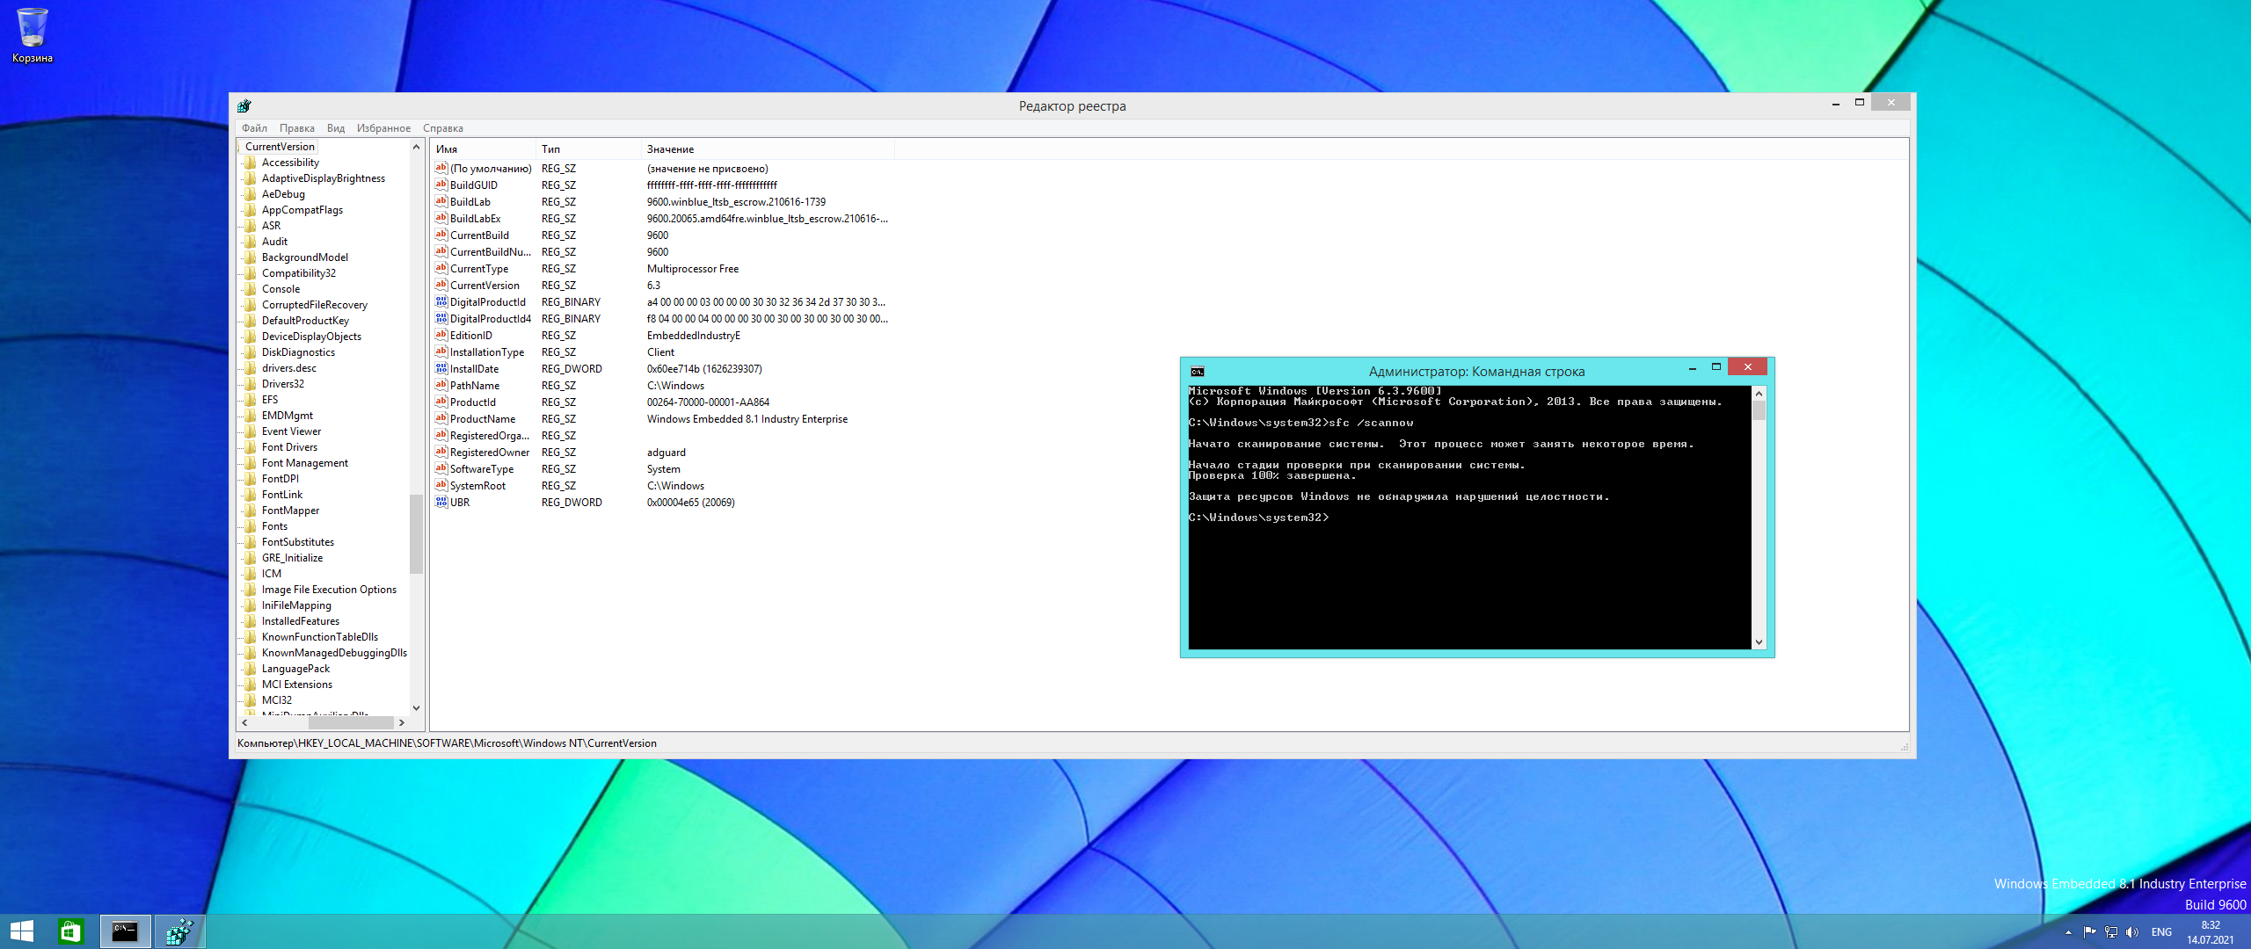
Task: Click the RegisteredOwner value icon
Action: [441, 452]
